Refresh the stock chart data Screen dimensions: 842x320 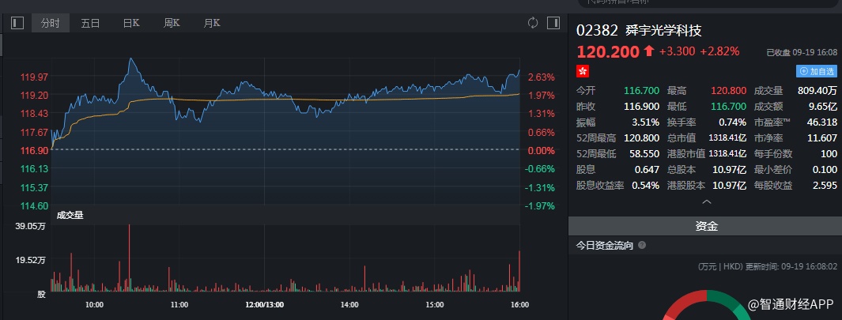tap(533, 23)
